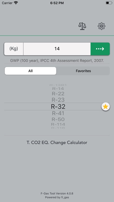
Task: Tap the selected R-32 row
Action: pyautogui.click(x=57, y=107)
